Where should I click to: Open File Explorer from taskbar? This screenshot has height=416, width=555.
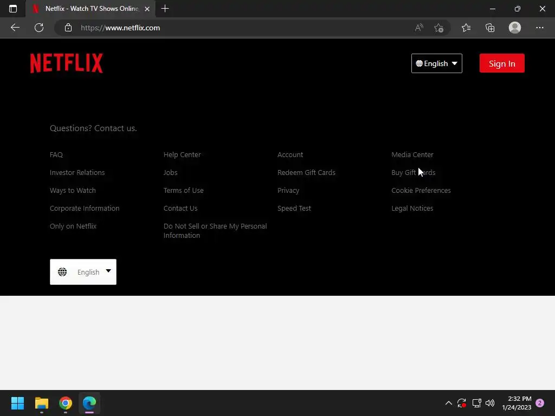click(41, 403)
